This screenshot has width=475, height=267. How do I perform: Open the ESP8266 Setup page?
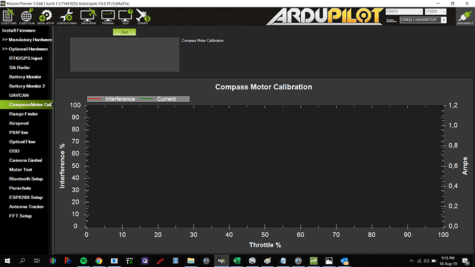pos(25,197)
